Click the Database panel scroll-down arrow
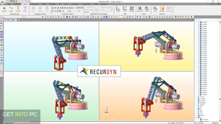The width and height of the screenshot is (221, 124). (x=220, y=121)
